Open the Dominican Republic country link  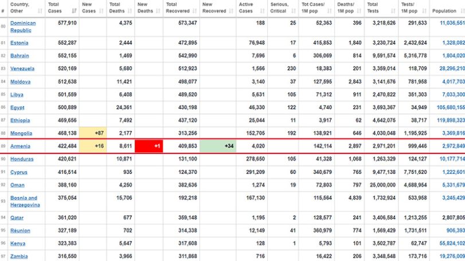(23, 27)
